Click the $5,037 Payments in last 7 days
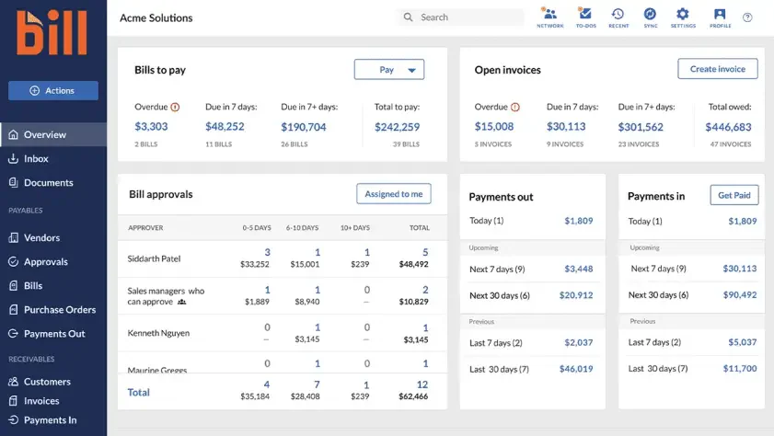 [743, 342]
